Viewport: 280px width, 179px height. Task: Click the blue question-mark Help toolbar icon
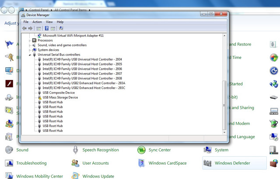click(x=47, y=28)
